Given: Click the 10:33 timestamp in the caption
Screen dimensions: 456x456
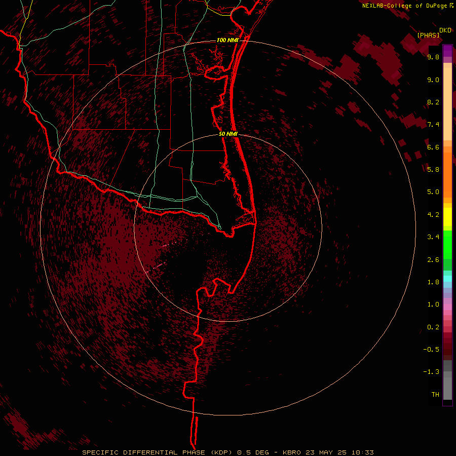Looking at the screenshot, I should 363,452.
